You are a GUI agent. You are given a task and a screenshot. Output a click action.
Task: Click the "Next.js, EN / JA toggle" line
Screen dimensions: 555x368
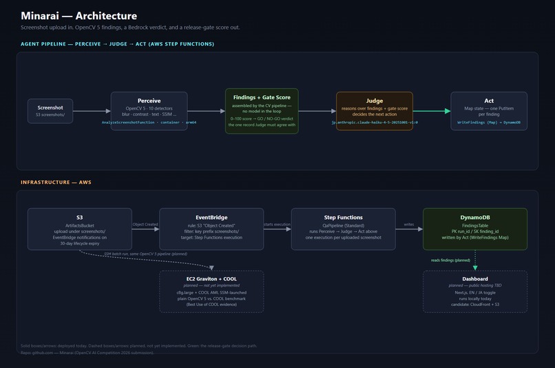[x=475, y=293]
